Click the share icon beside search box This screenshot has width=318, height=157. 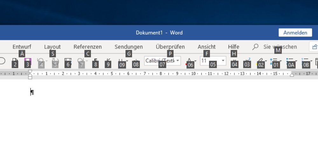click(315, 47)
